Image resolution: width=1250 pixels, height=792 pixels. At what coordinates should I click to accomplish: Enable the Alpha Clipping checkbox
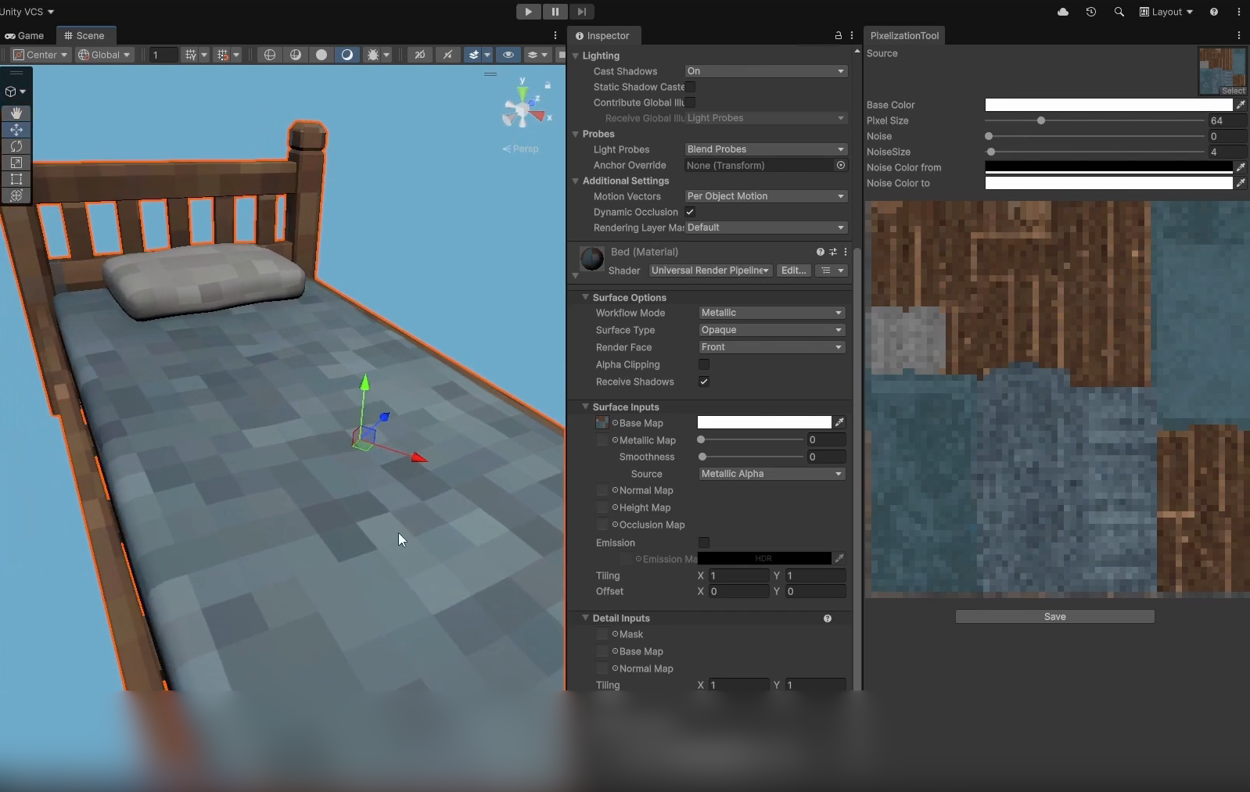coord(704,364)
